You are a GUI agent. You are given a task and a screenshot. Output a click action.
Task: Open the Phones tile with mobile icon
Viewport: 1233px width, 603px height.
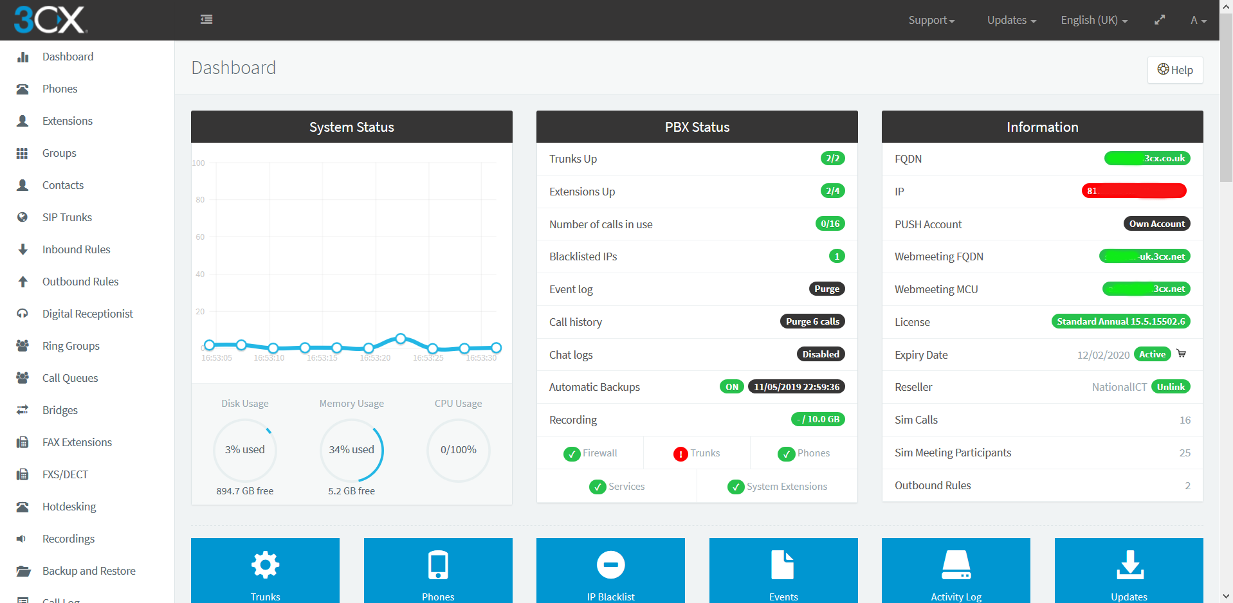pyautogui.click(x=438, y=570)
